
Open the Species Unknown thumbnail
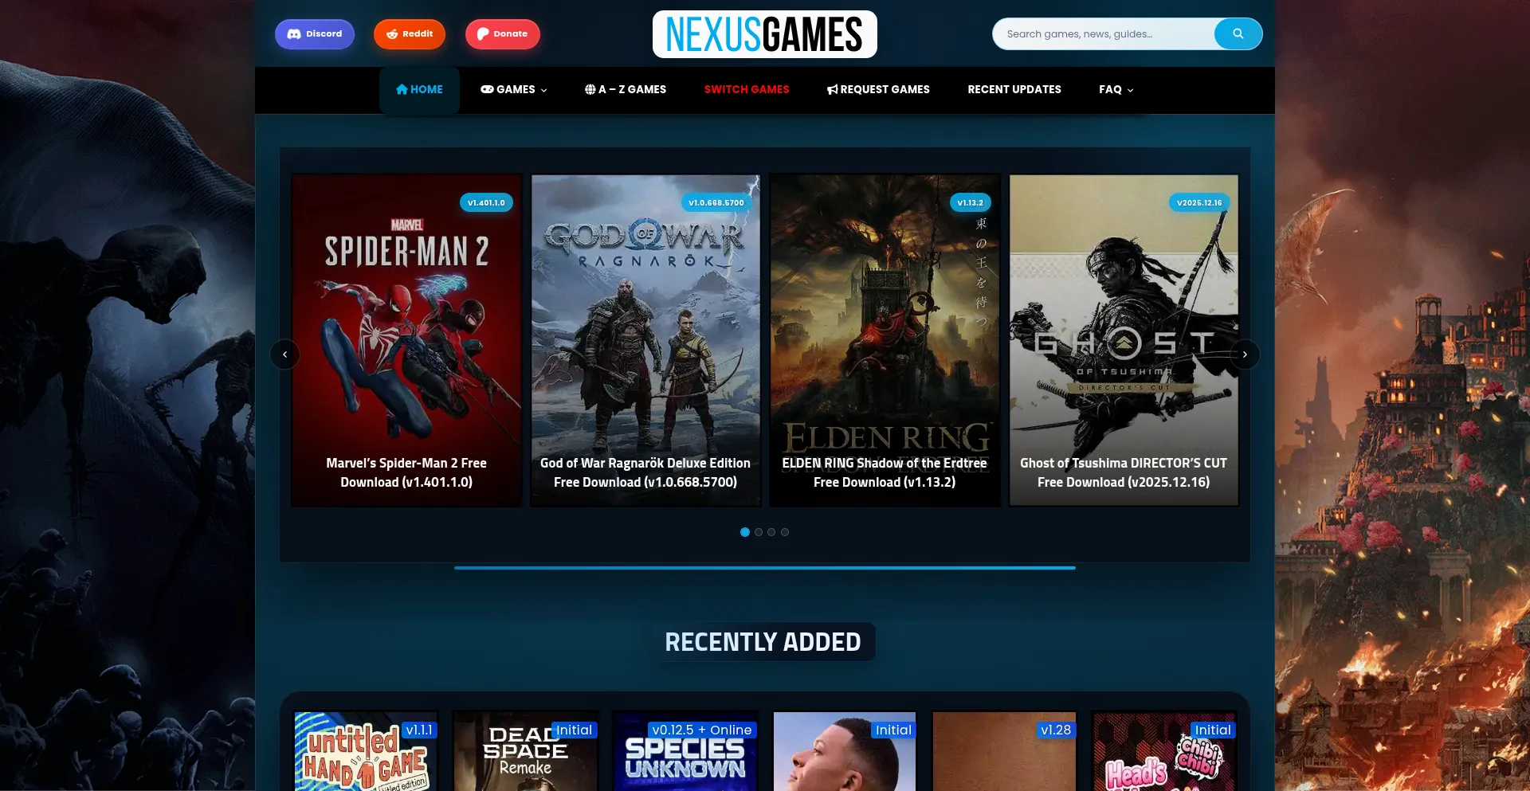(x=685, y=751)
